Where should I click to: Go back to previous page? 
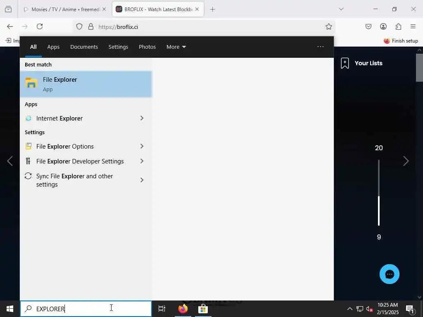10,26
